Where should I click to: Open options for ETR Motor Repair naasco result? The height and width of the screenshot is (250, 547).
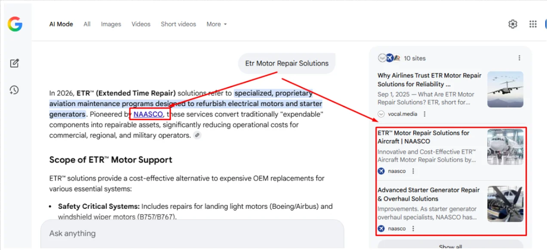click(x=413, y=171)
